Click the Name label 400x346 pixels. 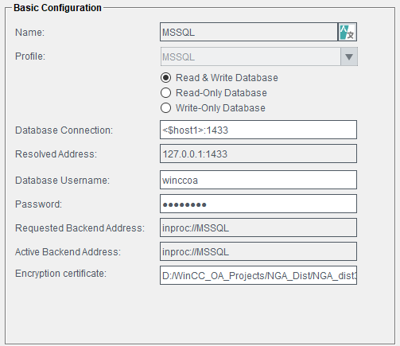pos(29,33)
